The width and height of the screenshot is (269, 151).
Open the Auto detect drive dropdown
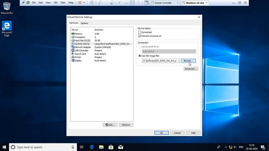pyautogui.click(x=169, y=51)
